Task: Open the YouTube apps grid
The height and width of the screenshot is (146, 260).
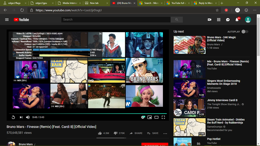Action: pyautogui.click(x=219, y=20)
